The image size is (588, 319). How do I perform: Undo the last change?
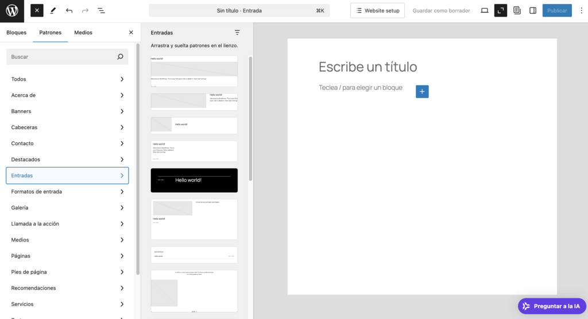click(x=69, y=10)
